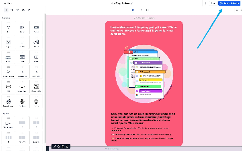Screen dimensions: 242x151
Task: Add the Logo element with clock icon
Action: [8, 42]
